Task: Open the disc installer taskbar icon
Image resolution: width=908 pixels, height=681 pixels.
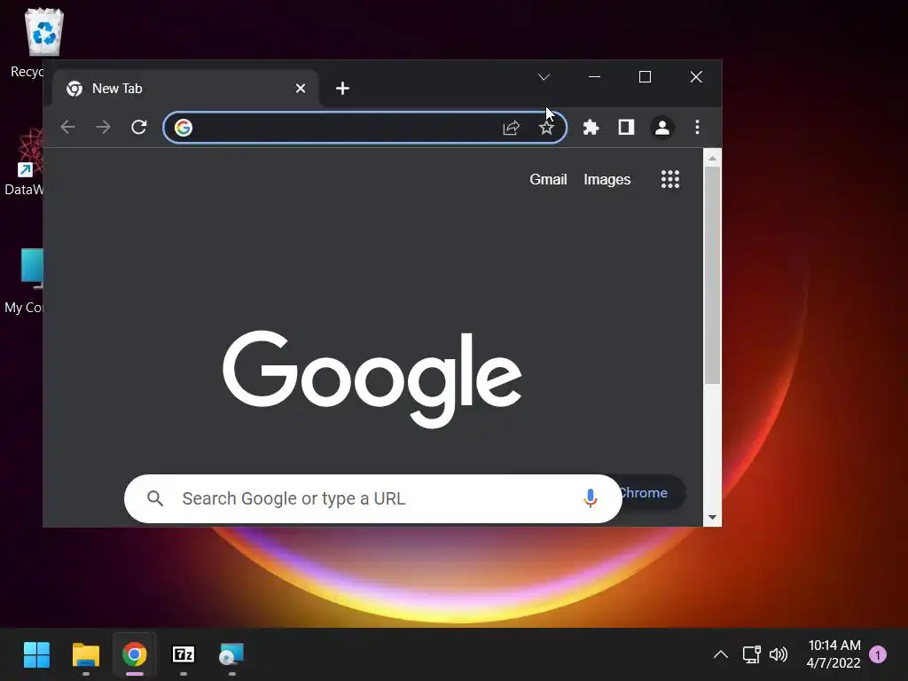Action: 231,655
